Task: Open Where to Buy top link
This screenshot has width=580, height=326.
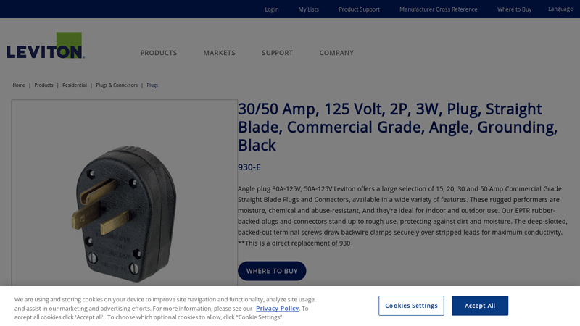Action: pos(514,9)
